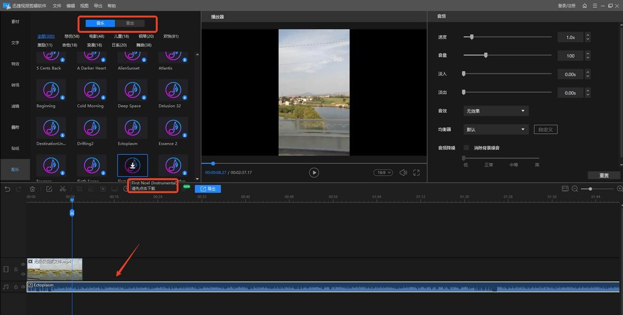This screenshot has height=315, width=623.
Task: Toggle lock on the Ectoplasm audio track
Action: point(16,287)
